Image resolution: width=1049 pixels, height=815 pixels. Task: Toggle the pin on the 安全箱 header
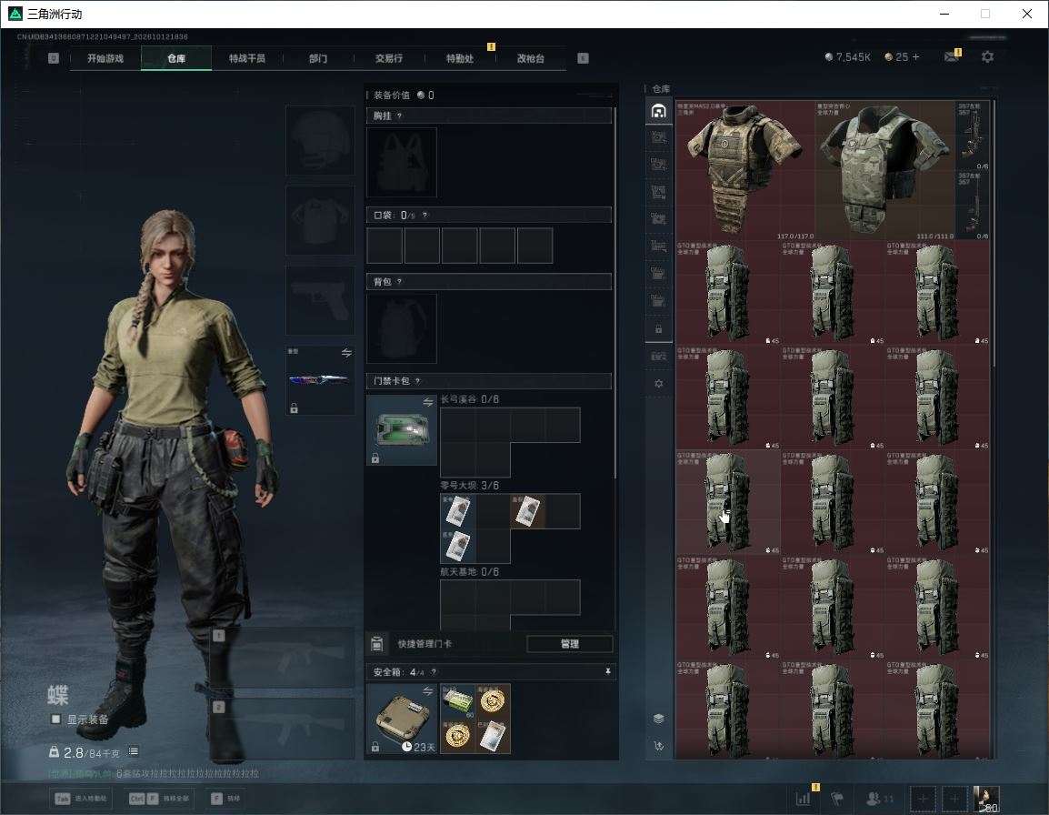click(x=607, y=671)
